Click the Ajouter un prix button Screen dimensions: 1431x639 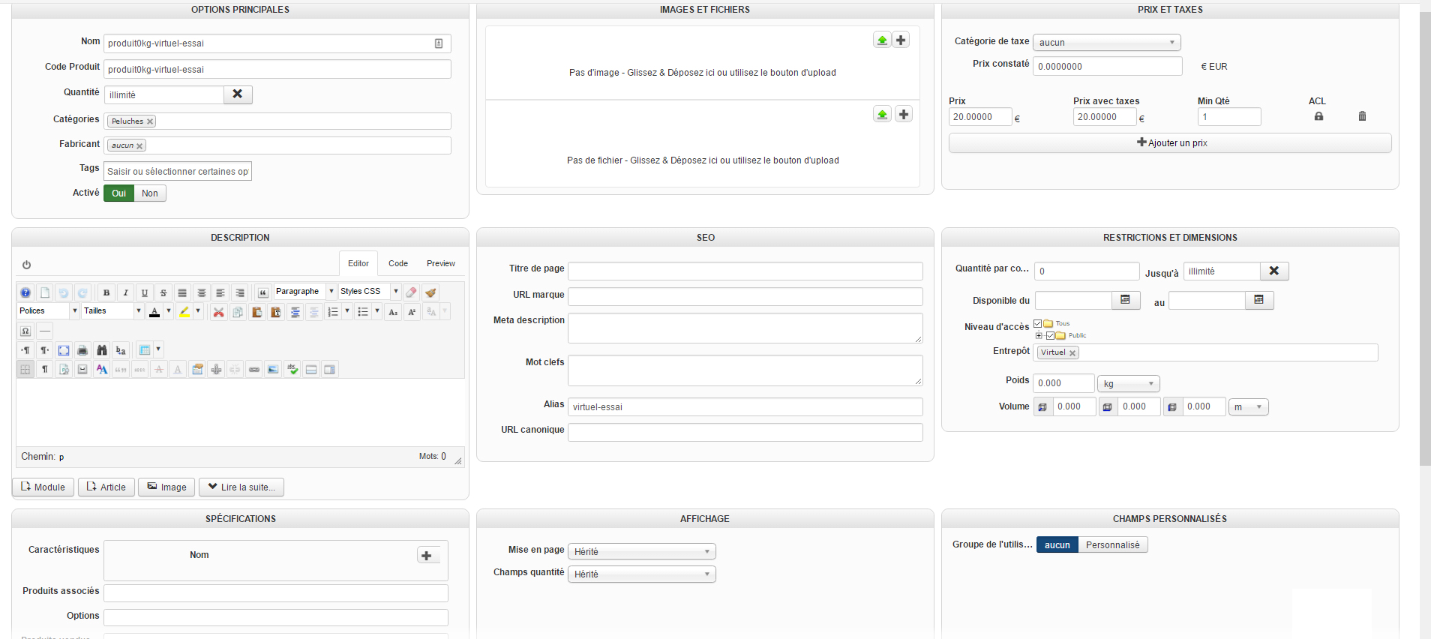[1170, 143]
